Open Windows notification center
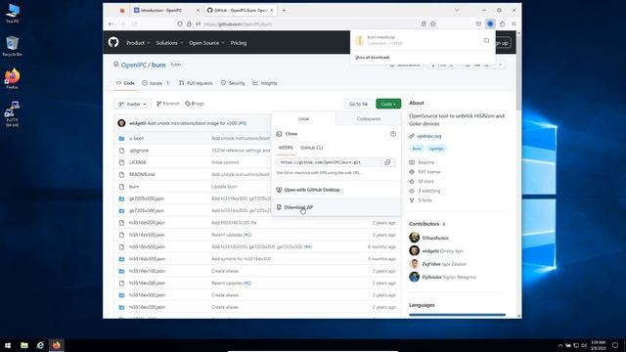The image size is (626, 352). [615, 345]
